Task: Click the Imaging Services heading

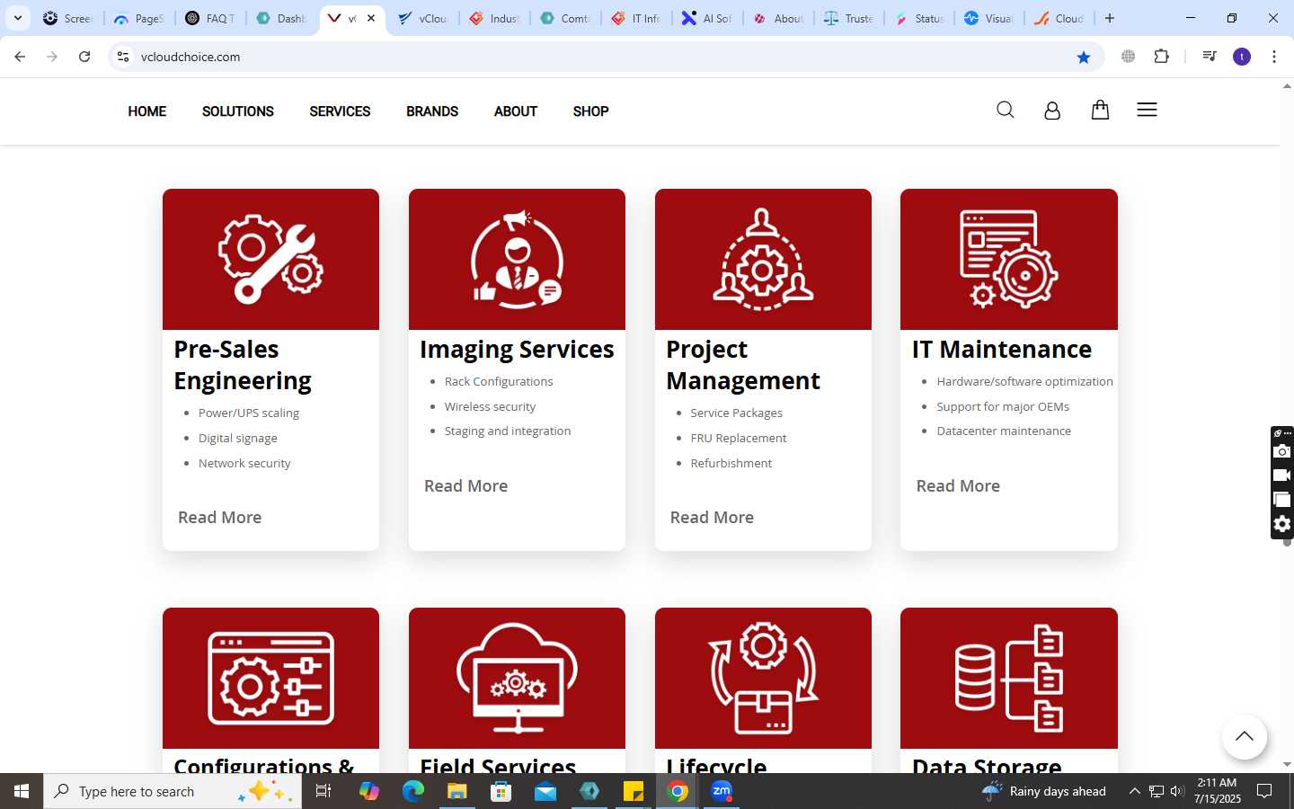Action: (517, 349)
